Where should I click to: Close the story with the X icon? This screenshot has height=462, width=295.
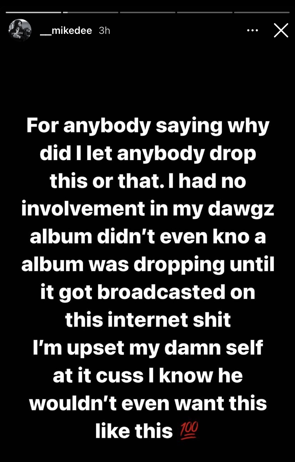coord(281,30)
